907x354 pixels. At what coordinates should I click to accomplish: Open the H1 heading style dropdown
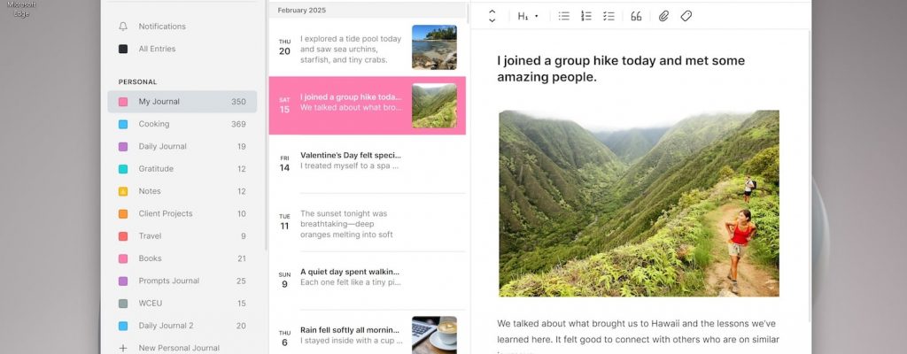[528, 16]
